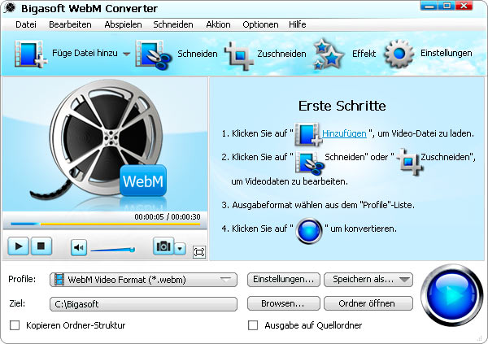Click the Ziel path input field

(143, 304)
